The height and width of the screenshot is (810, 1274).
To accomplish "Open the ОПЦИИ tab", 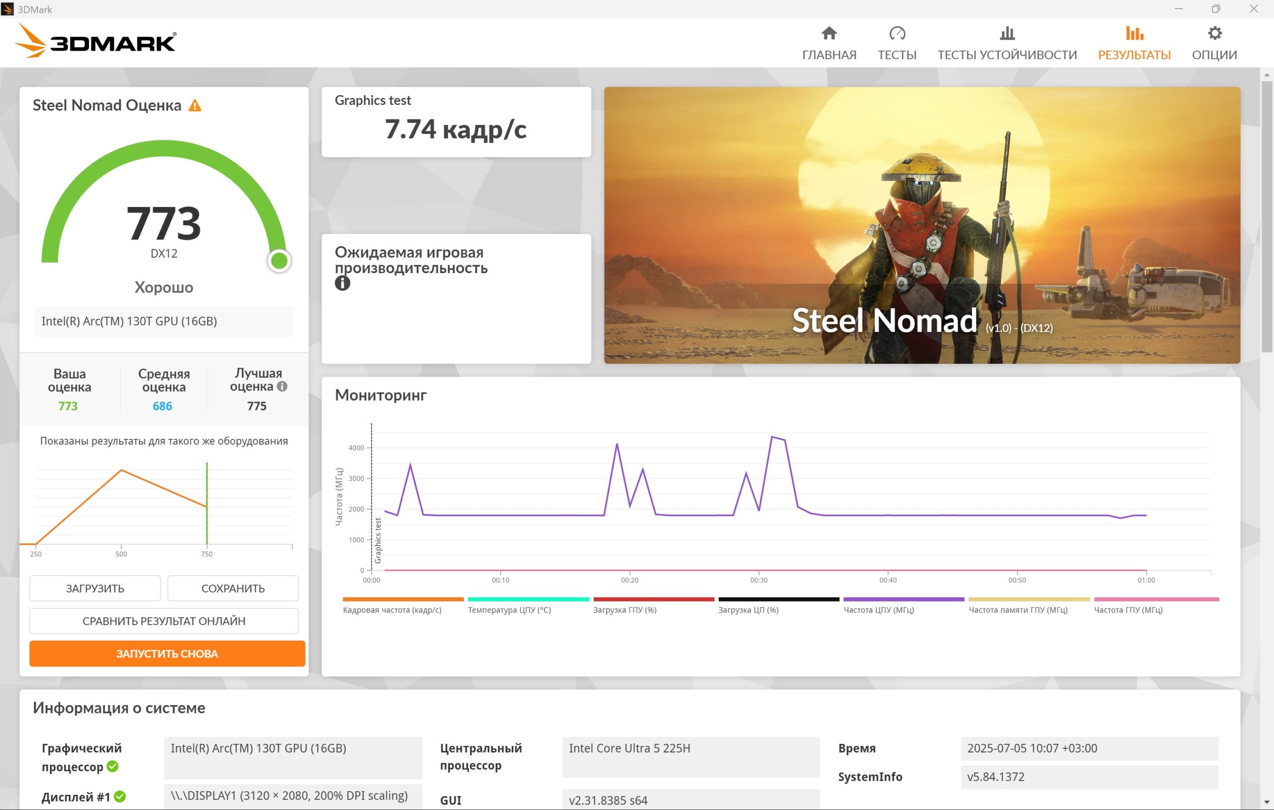I will tap(1214, 43).
